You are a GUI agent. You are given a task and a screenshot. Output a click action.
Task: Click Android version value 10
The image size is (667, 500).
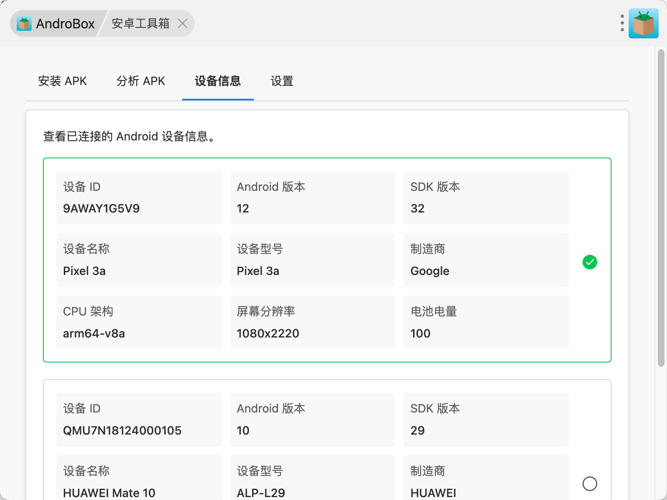(243, 430)
